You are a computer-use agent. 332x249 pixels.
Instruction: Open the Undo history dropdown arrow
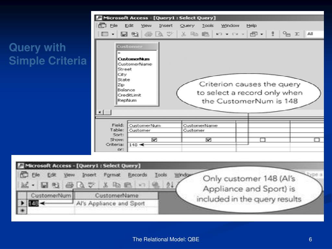tap(227, 34)
